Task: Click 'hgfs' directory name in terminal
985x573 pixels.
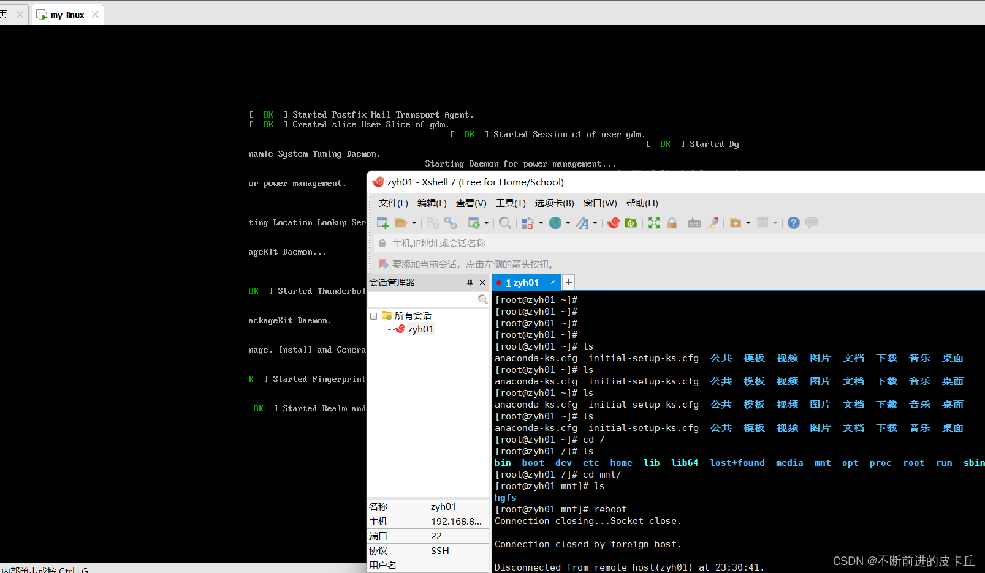Action: (506, 498)
